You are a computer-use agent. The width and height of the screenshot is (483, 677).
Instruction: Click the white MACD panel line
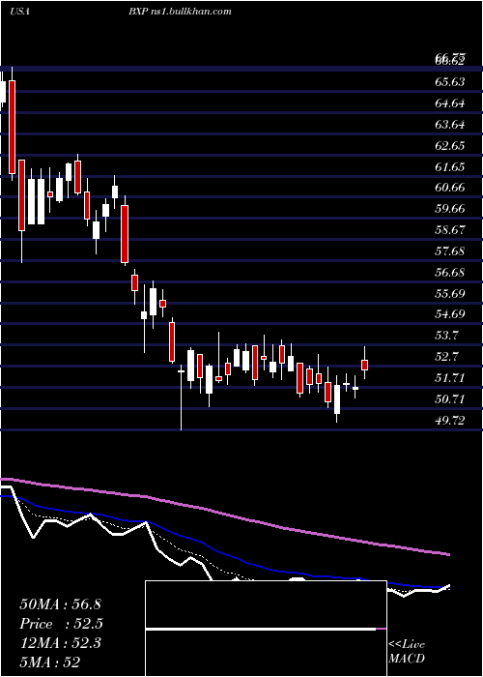click(261, 629)
